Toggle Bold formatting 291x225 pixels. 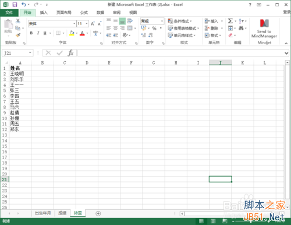[31, 33]
